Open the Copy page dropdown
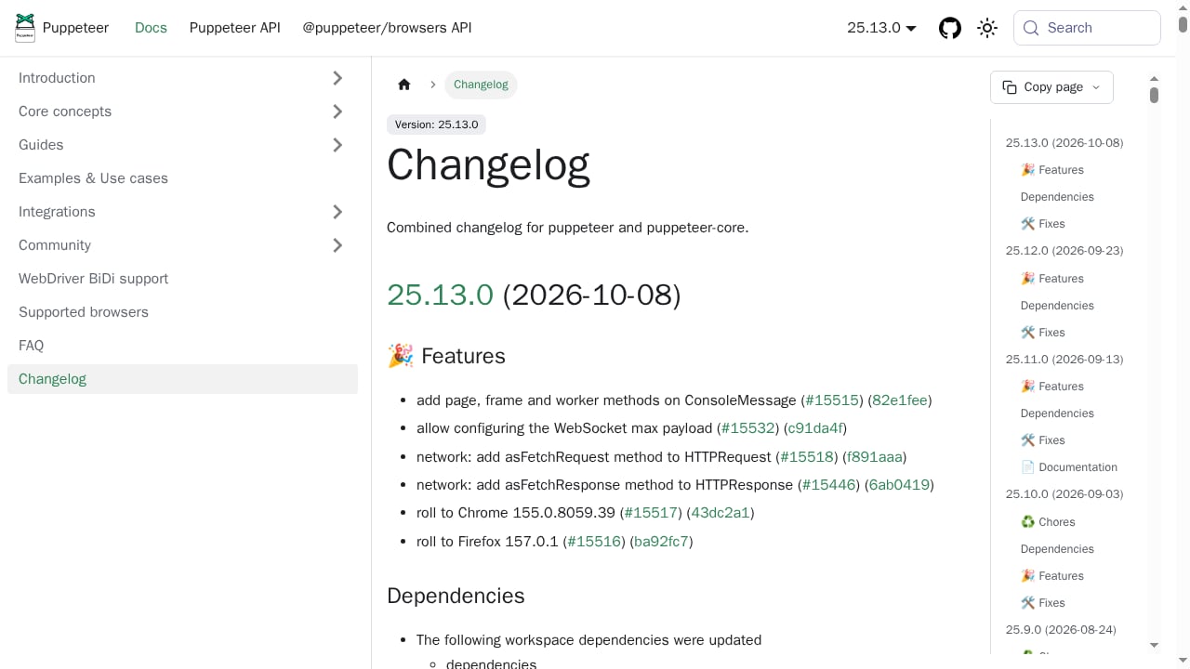 [x=1051, y=87]
